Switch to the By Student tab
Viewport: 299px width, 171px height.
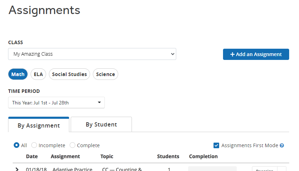pos(101,124)
